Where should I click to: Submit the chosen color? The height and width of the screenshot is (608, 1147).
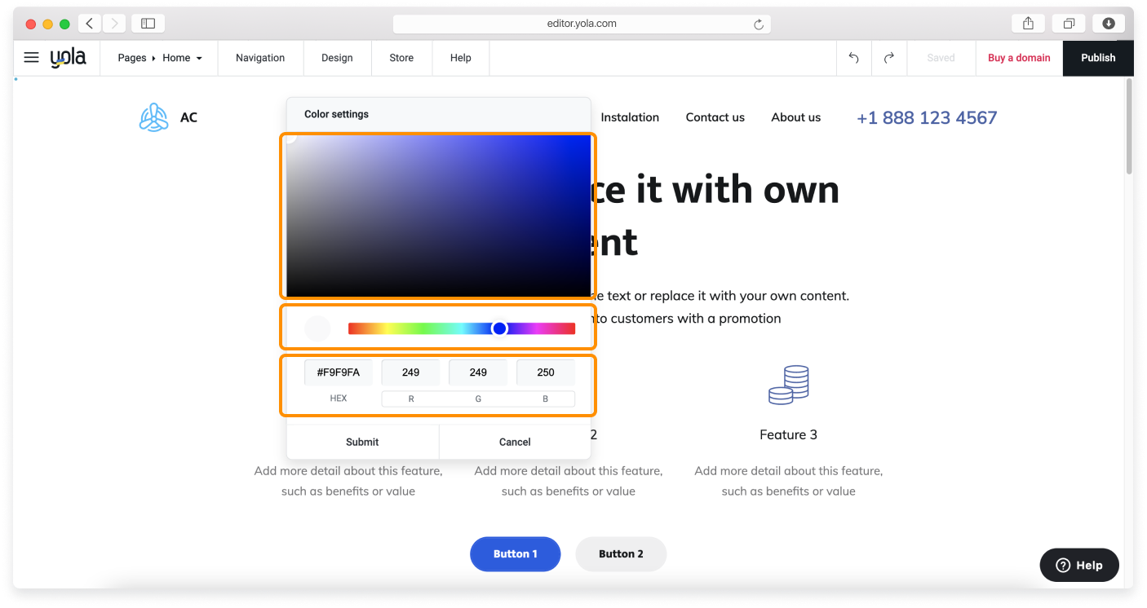tap(362, 441)
